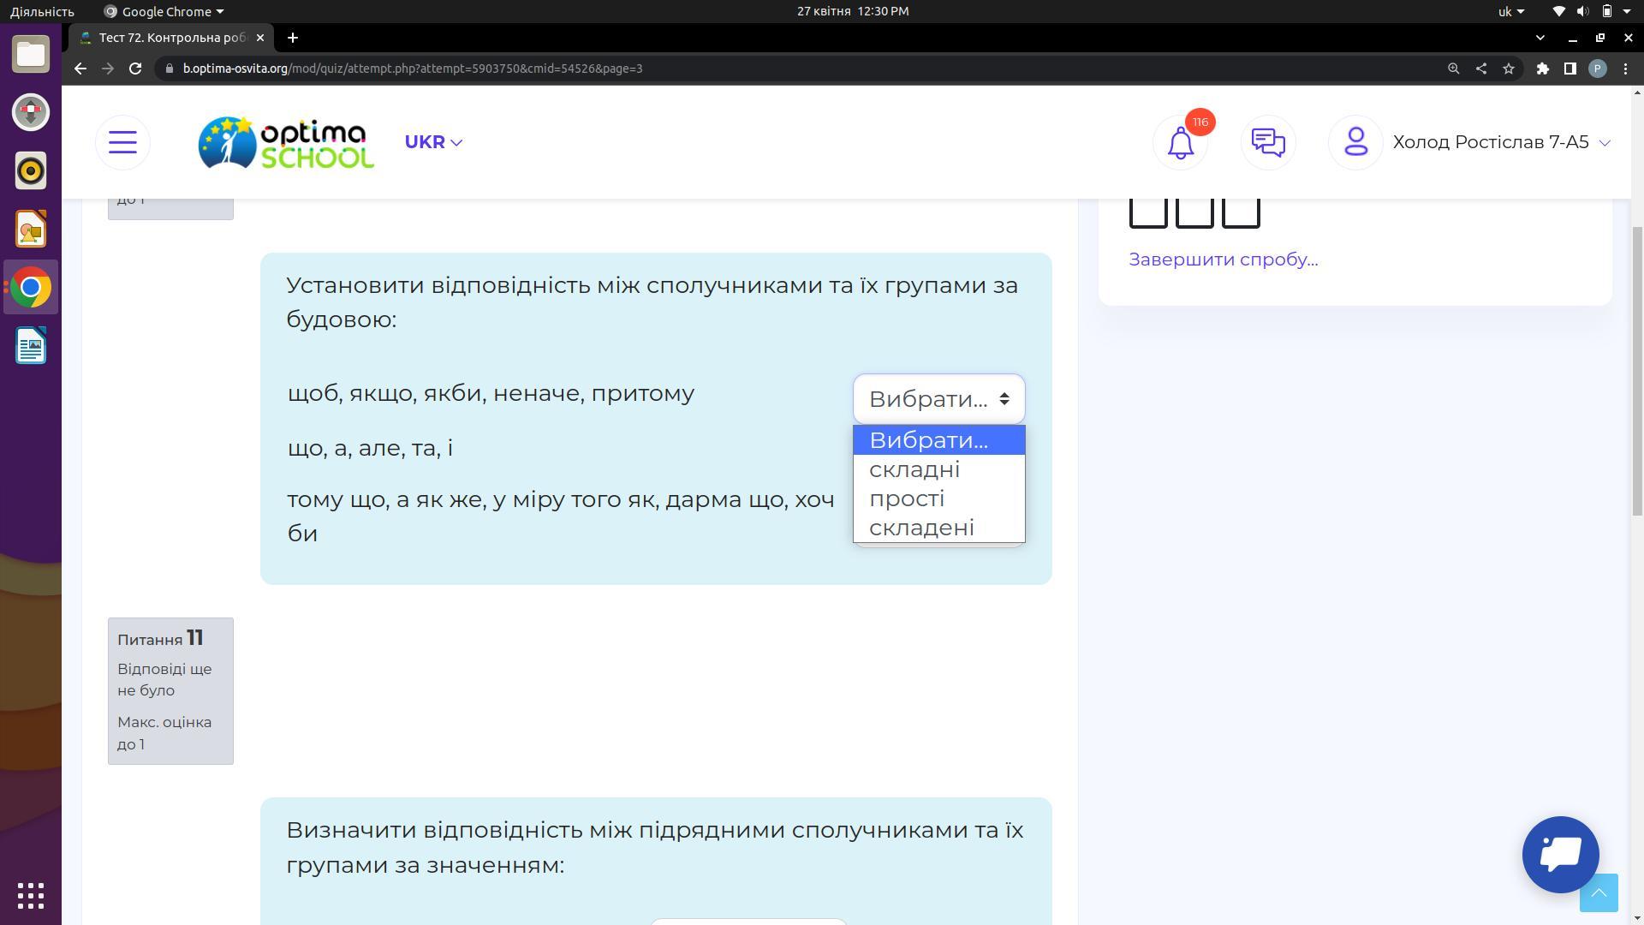Screen dimensions: 1644x925
Task: Click the user profile avatar icon
Action: coord(1355,142)
